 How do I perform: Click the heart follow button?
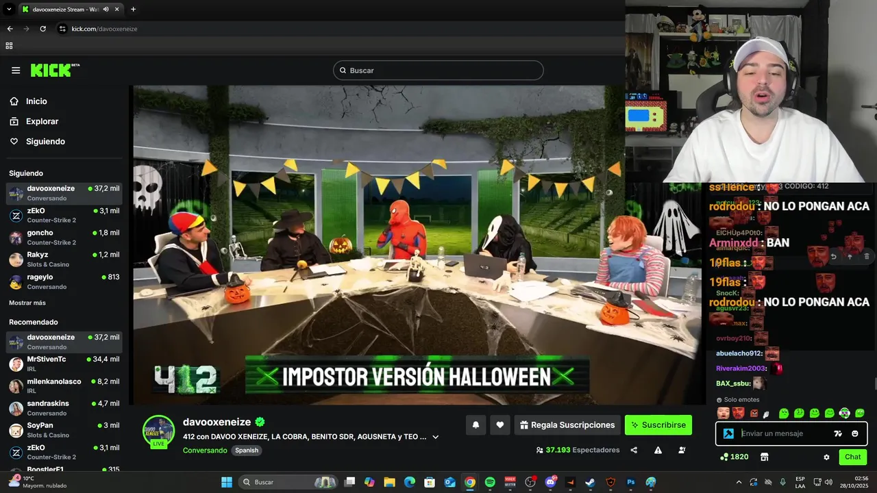click(500, 425)
